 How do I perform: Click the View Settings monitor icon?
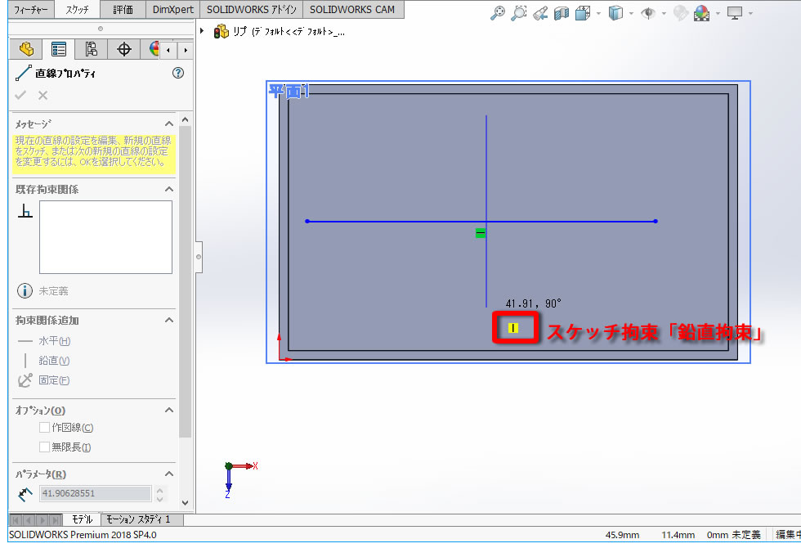[735, 13]
